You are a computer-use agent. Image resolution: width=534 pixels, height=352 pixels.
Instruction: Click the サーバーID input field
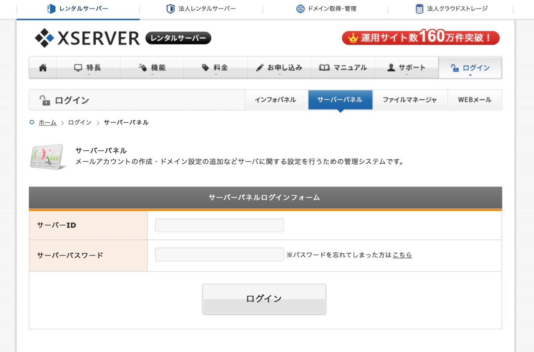tap(219, 225)
